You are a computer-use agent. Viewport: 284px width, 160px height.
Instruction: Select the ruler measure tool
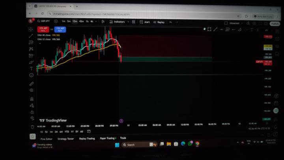[x=31, y=84]
